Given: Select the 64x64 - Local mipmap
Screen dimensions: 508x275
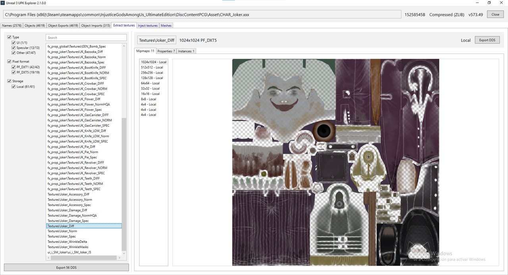Looking at the screenshot, I should 150,83.
